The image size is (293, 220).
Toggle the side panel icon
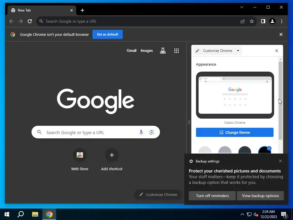pos(263,21)
